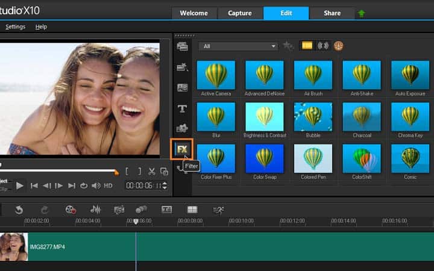
Task: Choose the Advanced DeNoise filter
Action: (265, 75)
